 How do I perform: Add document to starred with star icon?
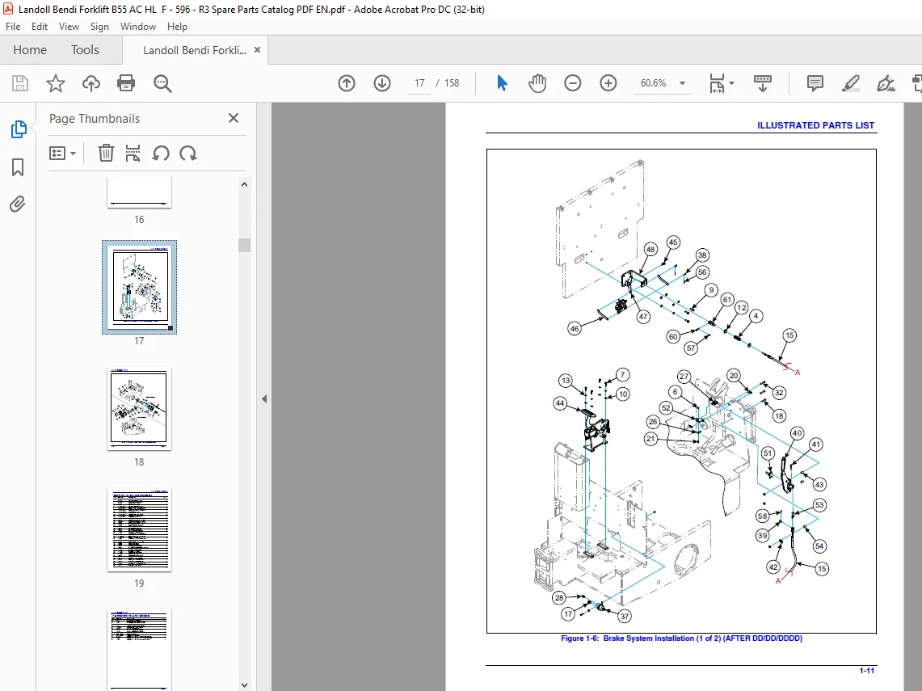click(x=55, y=83)
